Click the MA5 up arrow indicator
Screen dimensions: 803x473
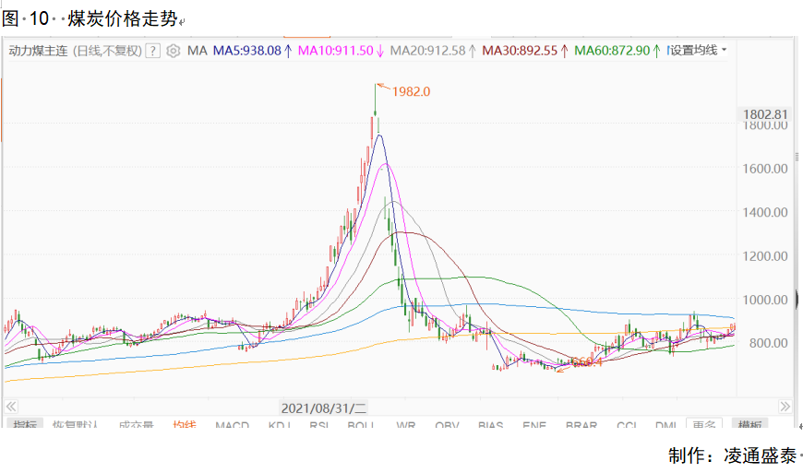point(288,51)
